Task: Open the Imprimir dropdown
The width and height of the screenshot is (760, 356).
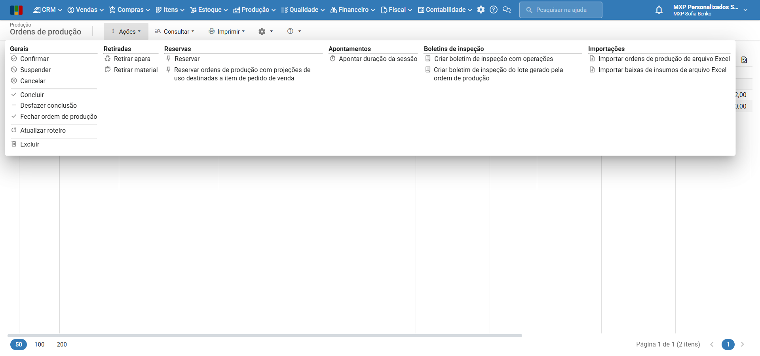Action: coord(227,31)
